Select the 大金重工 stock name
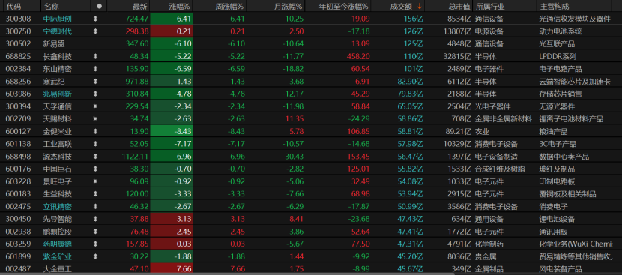This screenshot has height=275, width=622. pyautogui.click(x=58, y=269)
